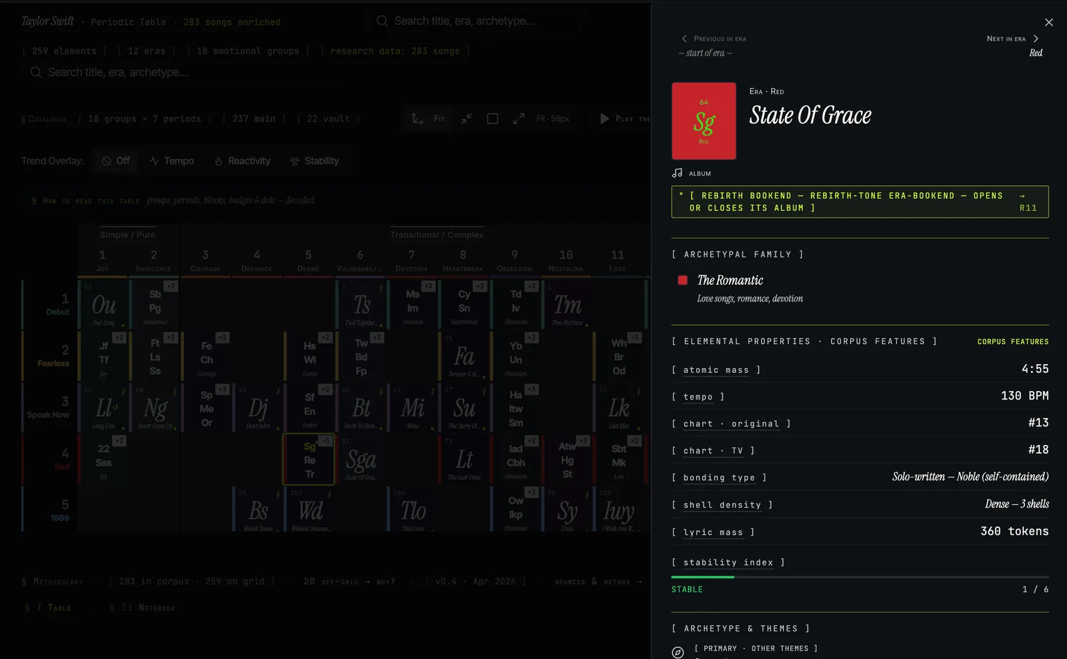Click the 360 tokens value
This screenshot has width=1067, height=659.
pos(1014,531)
